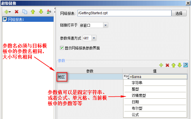Click the blue P parameter icon

click(185, 65)
